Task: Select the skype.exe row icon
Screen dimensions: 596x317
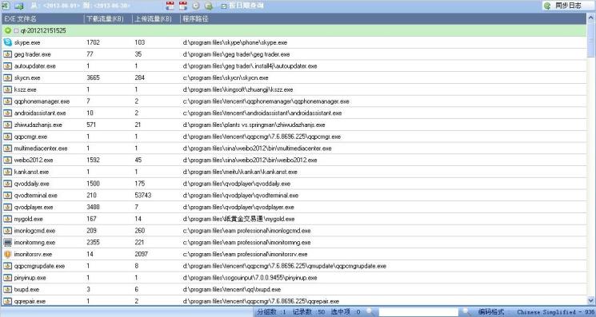Action: (x=8, y=42)
